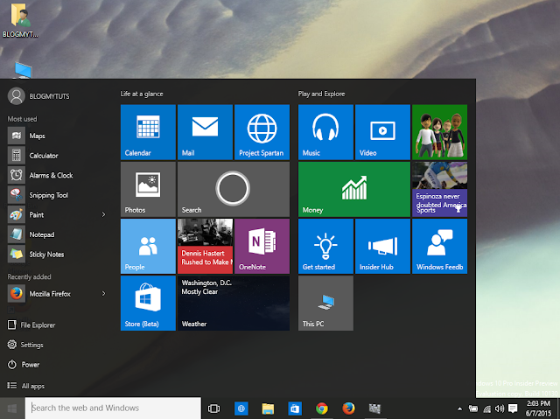The width and height of the screenshot is (560, 419).
Task: Launch Project Spartan browser tile
Action: [x=262, y=132]
